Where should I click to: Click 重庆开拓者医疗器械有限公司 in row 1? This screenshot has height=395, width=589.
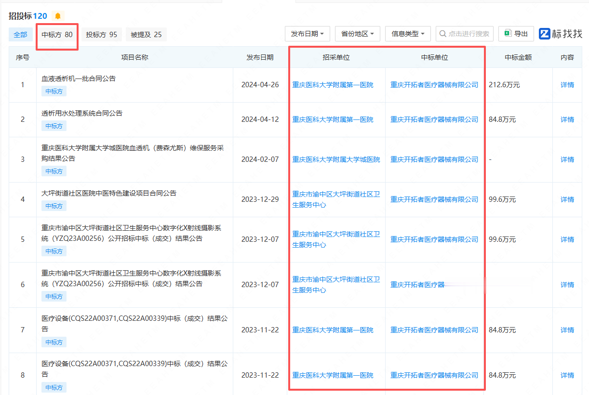point(434,85)
